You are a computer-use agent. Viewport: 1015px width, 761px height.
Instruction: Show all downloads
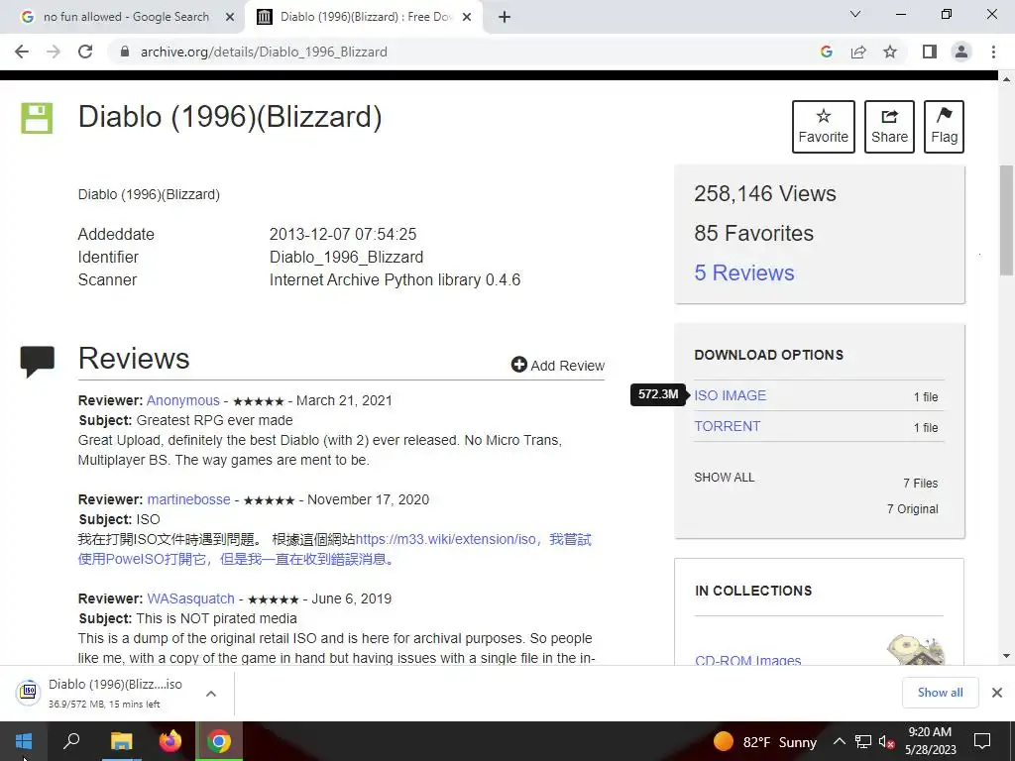coord(940,693)
